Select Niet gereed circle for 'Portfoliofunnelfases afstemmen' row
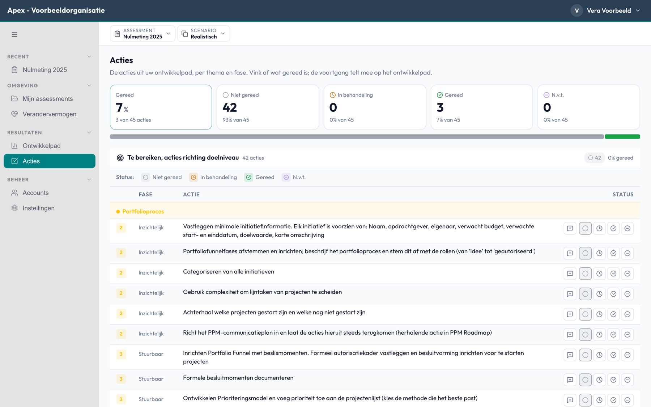 pos(585,253)
